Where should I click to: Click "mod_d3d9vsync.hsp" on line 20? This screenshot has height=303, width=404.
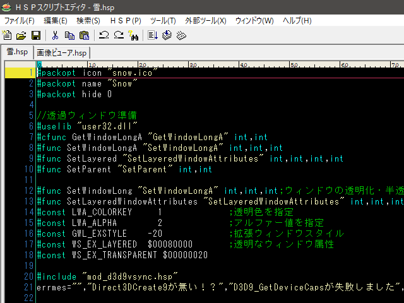tap(129, 276)
